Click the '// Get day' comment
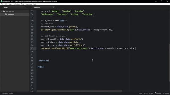The image size is (170, 95). click(x=47, y=23)
